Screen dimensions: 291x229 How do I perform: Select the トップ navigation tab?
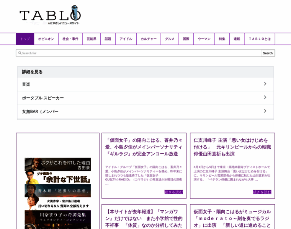pos(25,39)
